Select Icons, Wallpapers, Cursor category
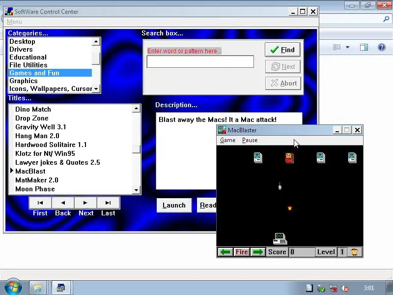The height and width of the screenshot is (295, 393). tap(50, 88)
